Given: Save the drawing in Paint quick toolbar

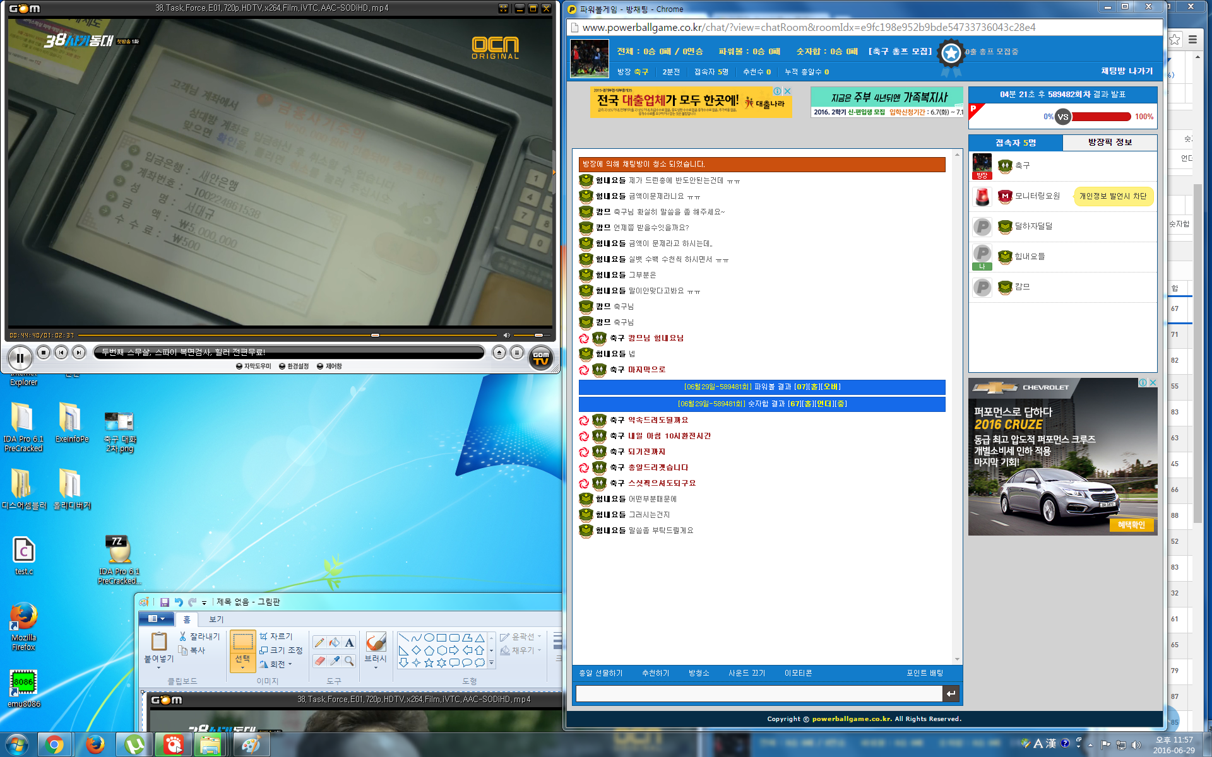Looking at the screenshot, I should (165, 602).
